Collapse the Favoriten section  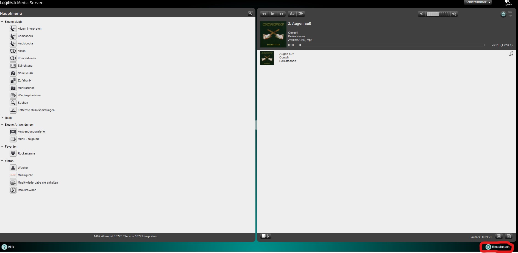click(x=2, y=146)
